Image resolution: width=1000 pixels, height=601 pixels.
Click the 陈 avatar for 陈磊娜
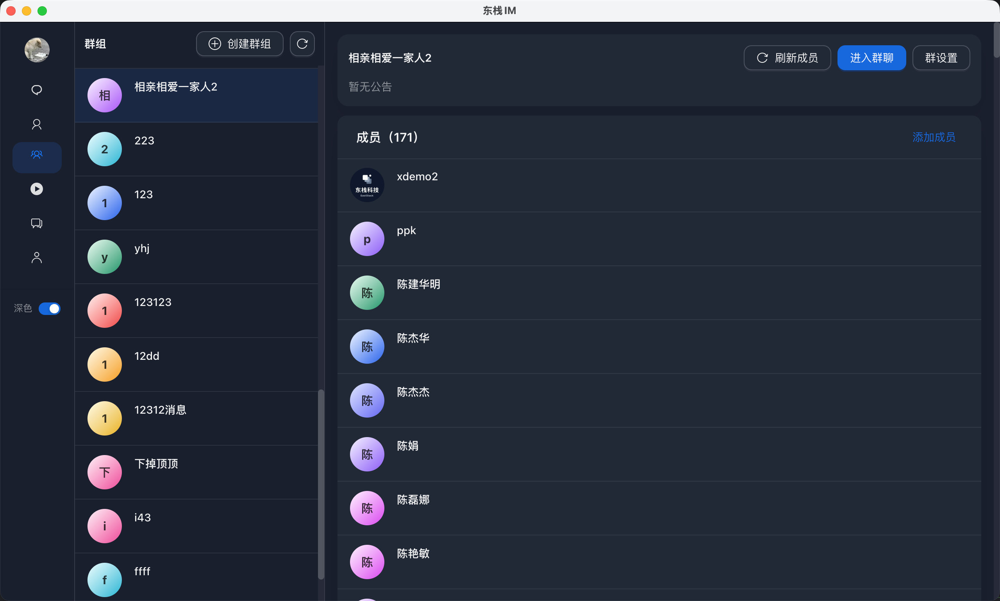[x=367, y=508]
